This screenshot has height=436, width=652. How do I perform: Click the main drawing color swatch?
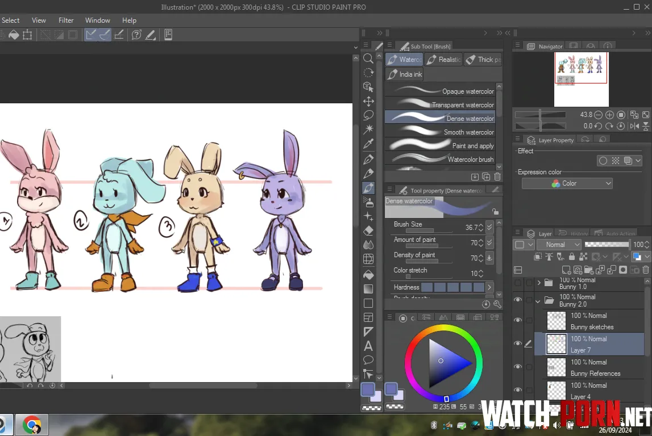point(368,390)
